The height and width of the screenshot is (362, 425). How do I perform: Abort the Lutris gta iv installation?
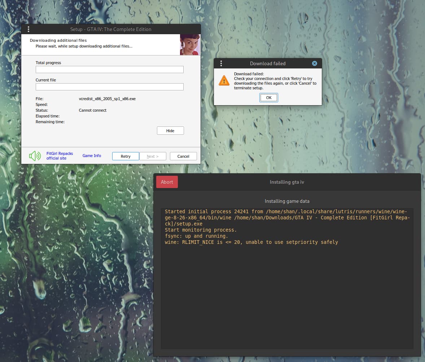[x=167, y=182]
